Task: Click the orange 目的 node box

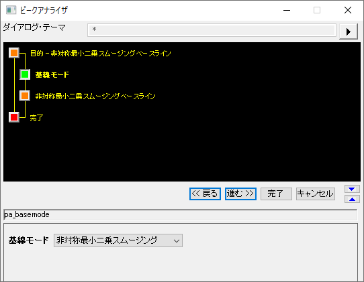Action: (14, 53)
